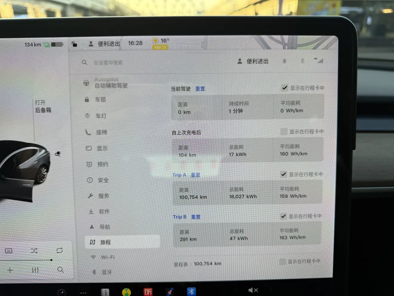394x296 pixels.
Task: Open the 便利进出 profile selector in the settings header
Action: point(253,61)
